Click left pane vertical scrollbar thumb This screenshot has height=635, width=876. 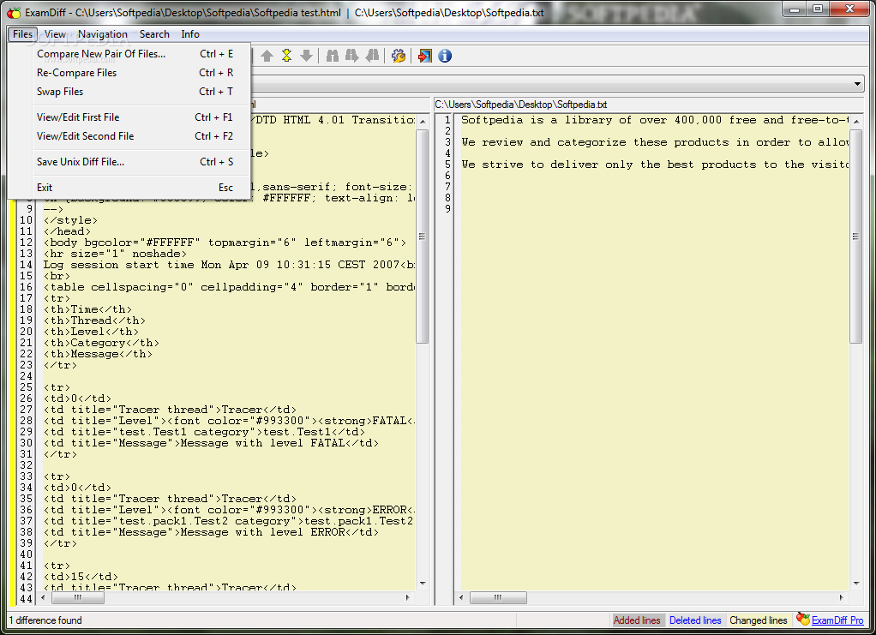(x=423, y=237)
